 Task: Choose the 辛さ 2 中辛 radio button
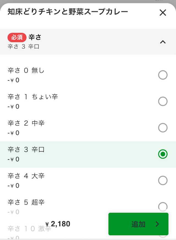(163, 128)
